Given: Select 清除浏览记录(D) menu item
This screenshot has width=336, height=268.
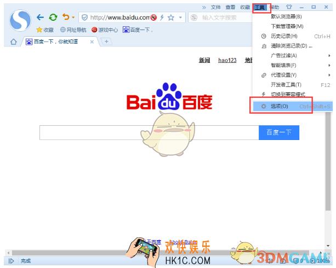Looking at the screenshot, I should (x=293, y=46).
